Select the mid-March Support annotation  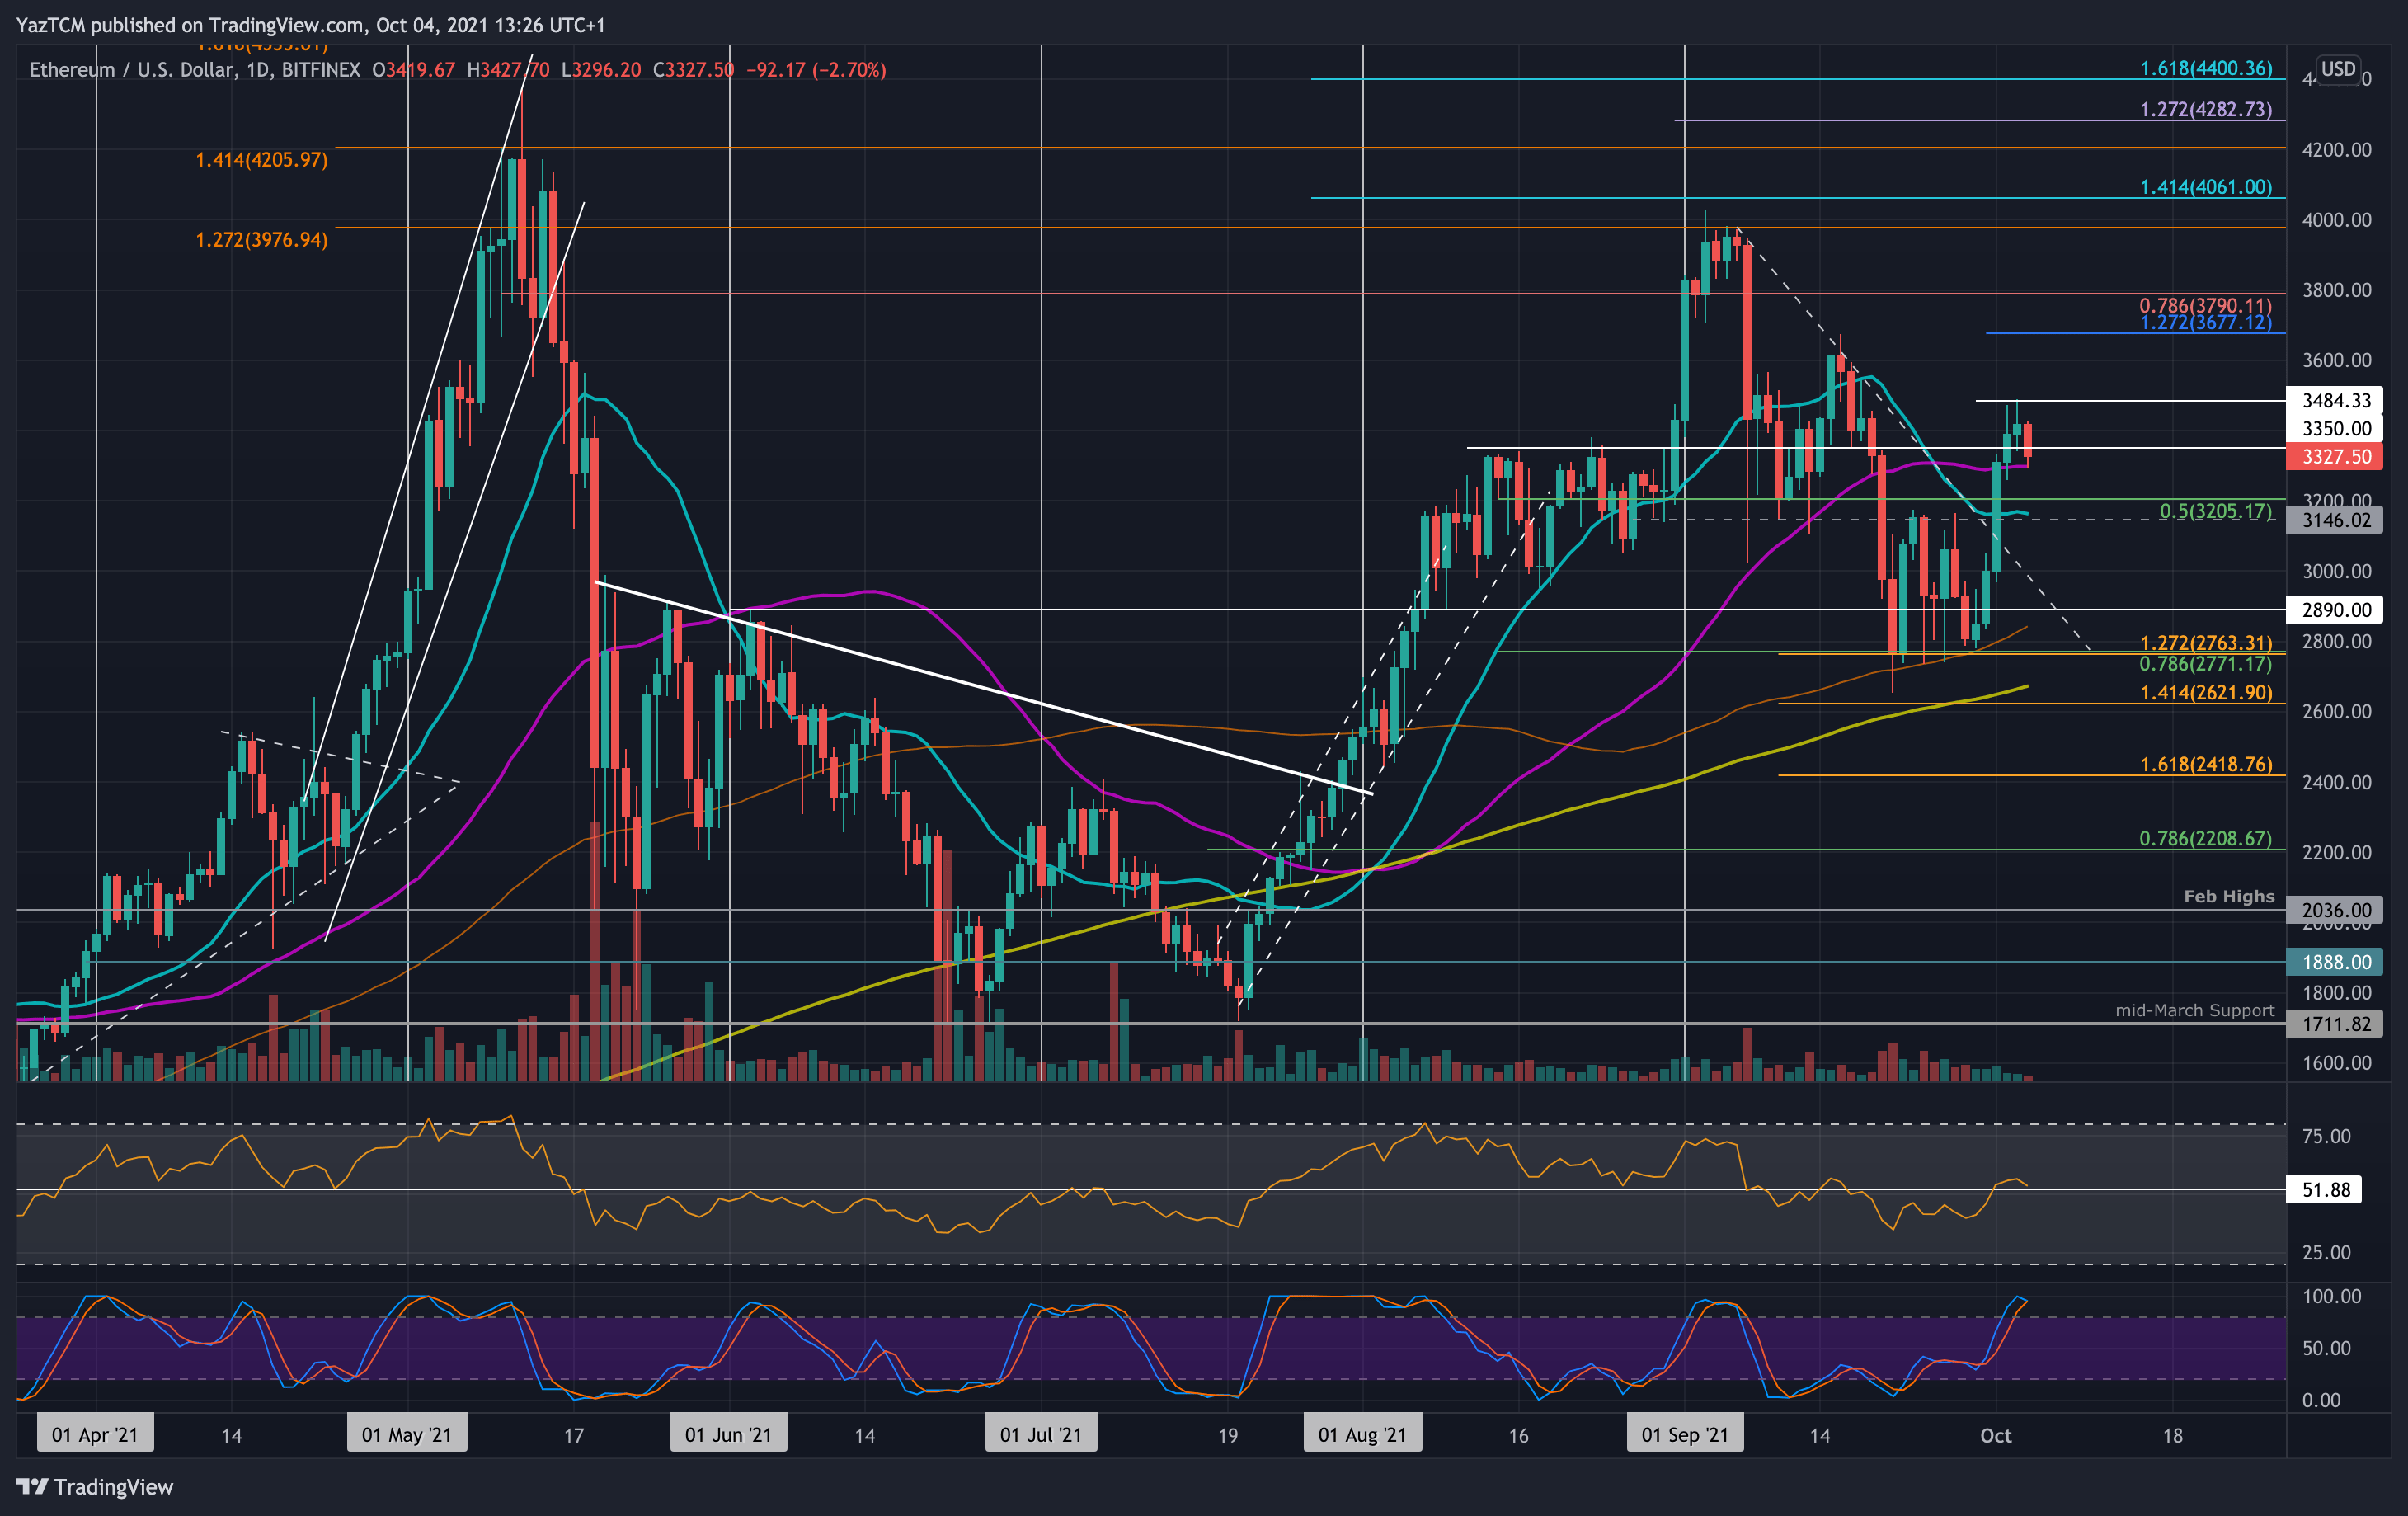click(2195, 1010)
